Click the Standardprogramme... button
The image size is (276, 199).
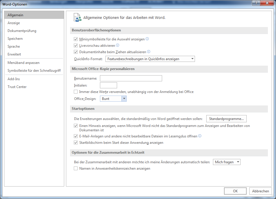pyautogui.click(x=226, y=119)
